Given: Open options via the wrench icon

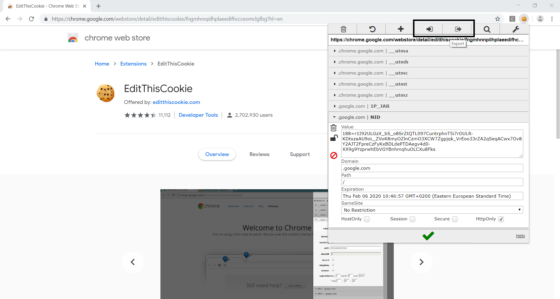Looking at the screenshot, I should tap(516, 29).
